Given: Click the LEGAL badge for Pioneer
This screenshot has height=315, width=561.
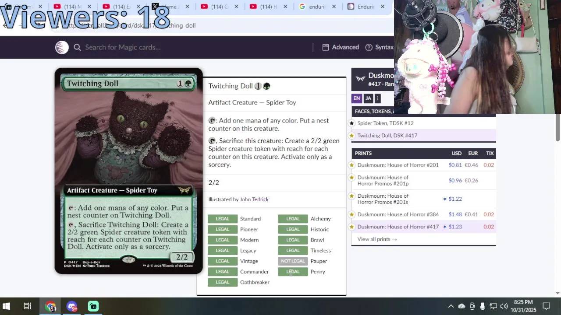Looking at the screenshot, I should pos(222,229).
